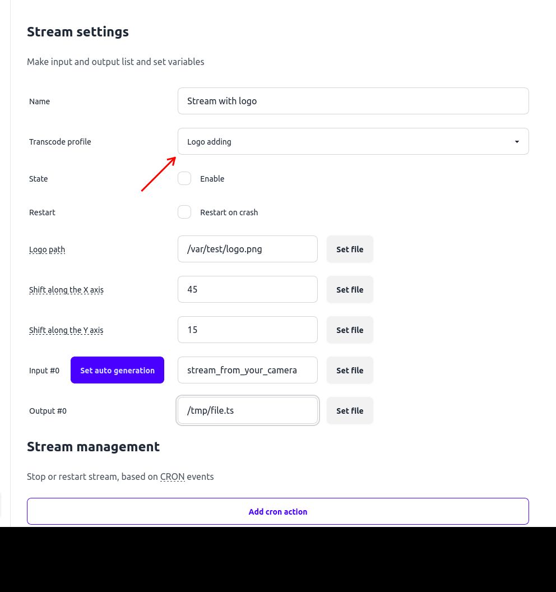The width and height of the screenshot is (556, 592).
Task: Tick the Enable state checkbox
Action: tap(184, 179)
